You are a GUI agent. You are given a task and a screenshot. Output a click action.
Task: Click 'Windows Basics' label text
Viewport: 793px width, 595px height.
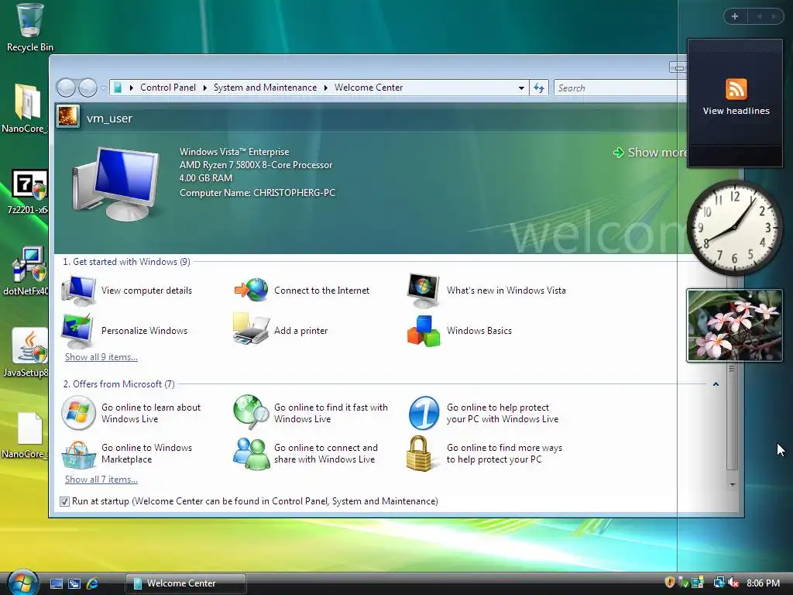479,331
